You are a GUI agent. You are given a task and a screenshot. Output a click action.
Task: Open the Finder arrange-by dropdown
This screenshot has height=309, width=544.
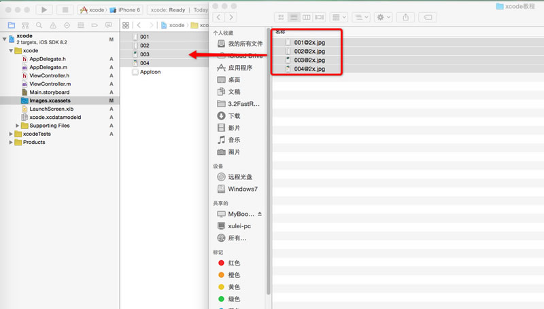[x=339, y=17]
